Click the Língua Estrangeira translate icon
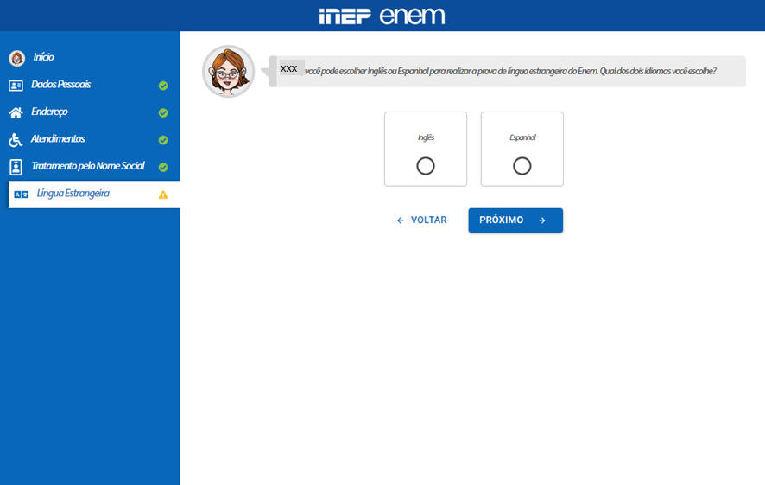Image resolution: width=765 pixels, height=485 pixels. (21, 195)
